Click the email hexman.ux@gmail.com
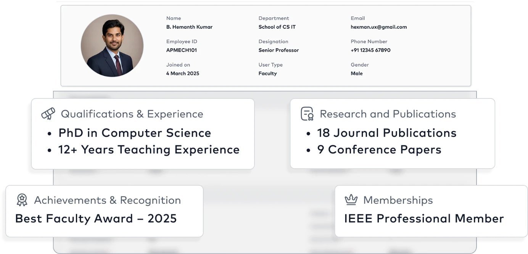 (378, 27)
